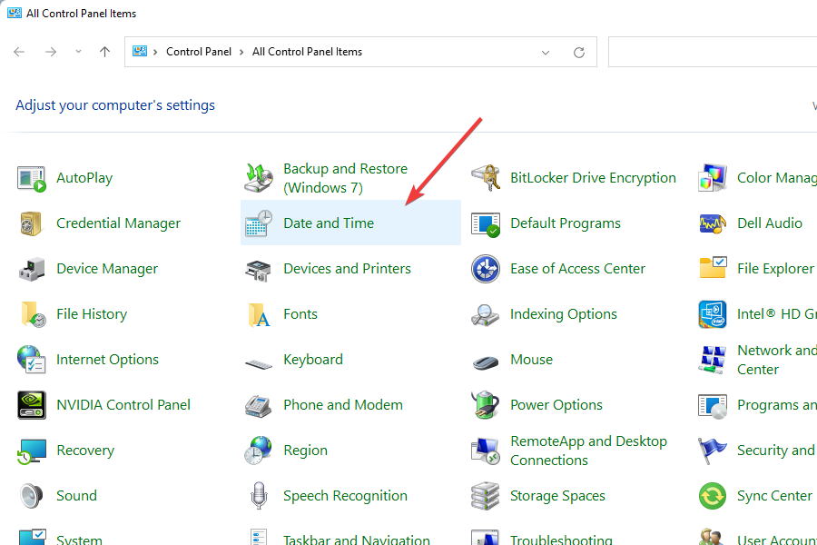Open Storage Spaces
The image size is (817, 545).
click(x=559, y=496)
